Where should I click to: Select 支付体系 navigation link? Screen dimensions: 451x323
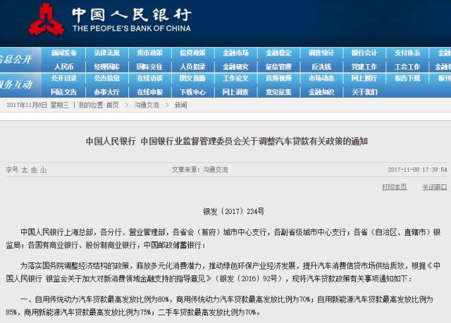pyautogui.click(x=407, y=53)
